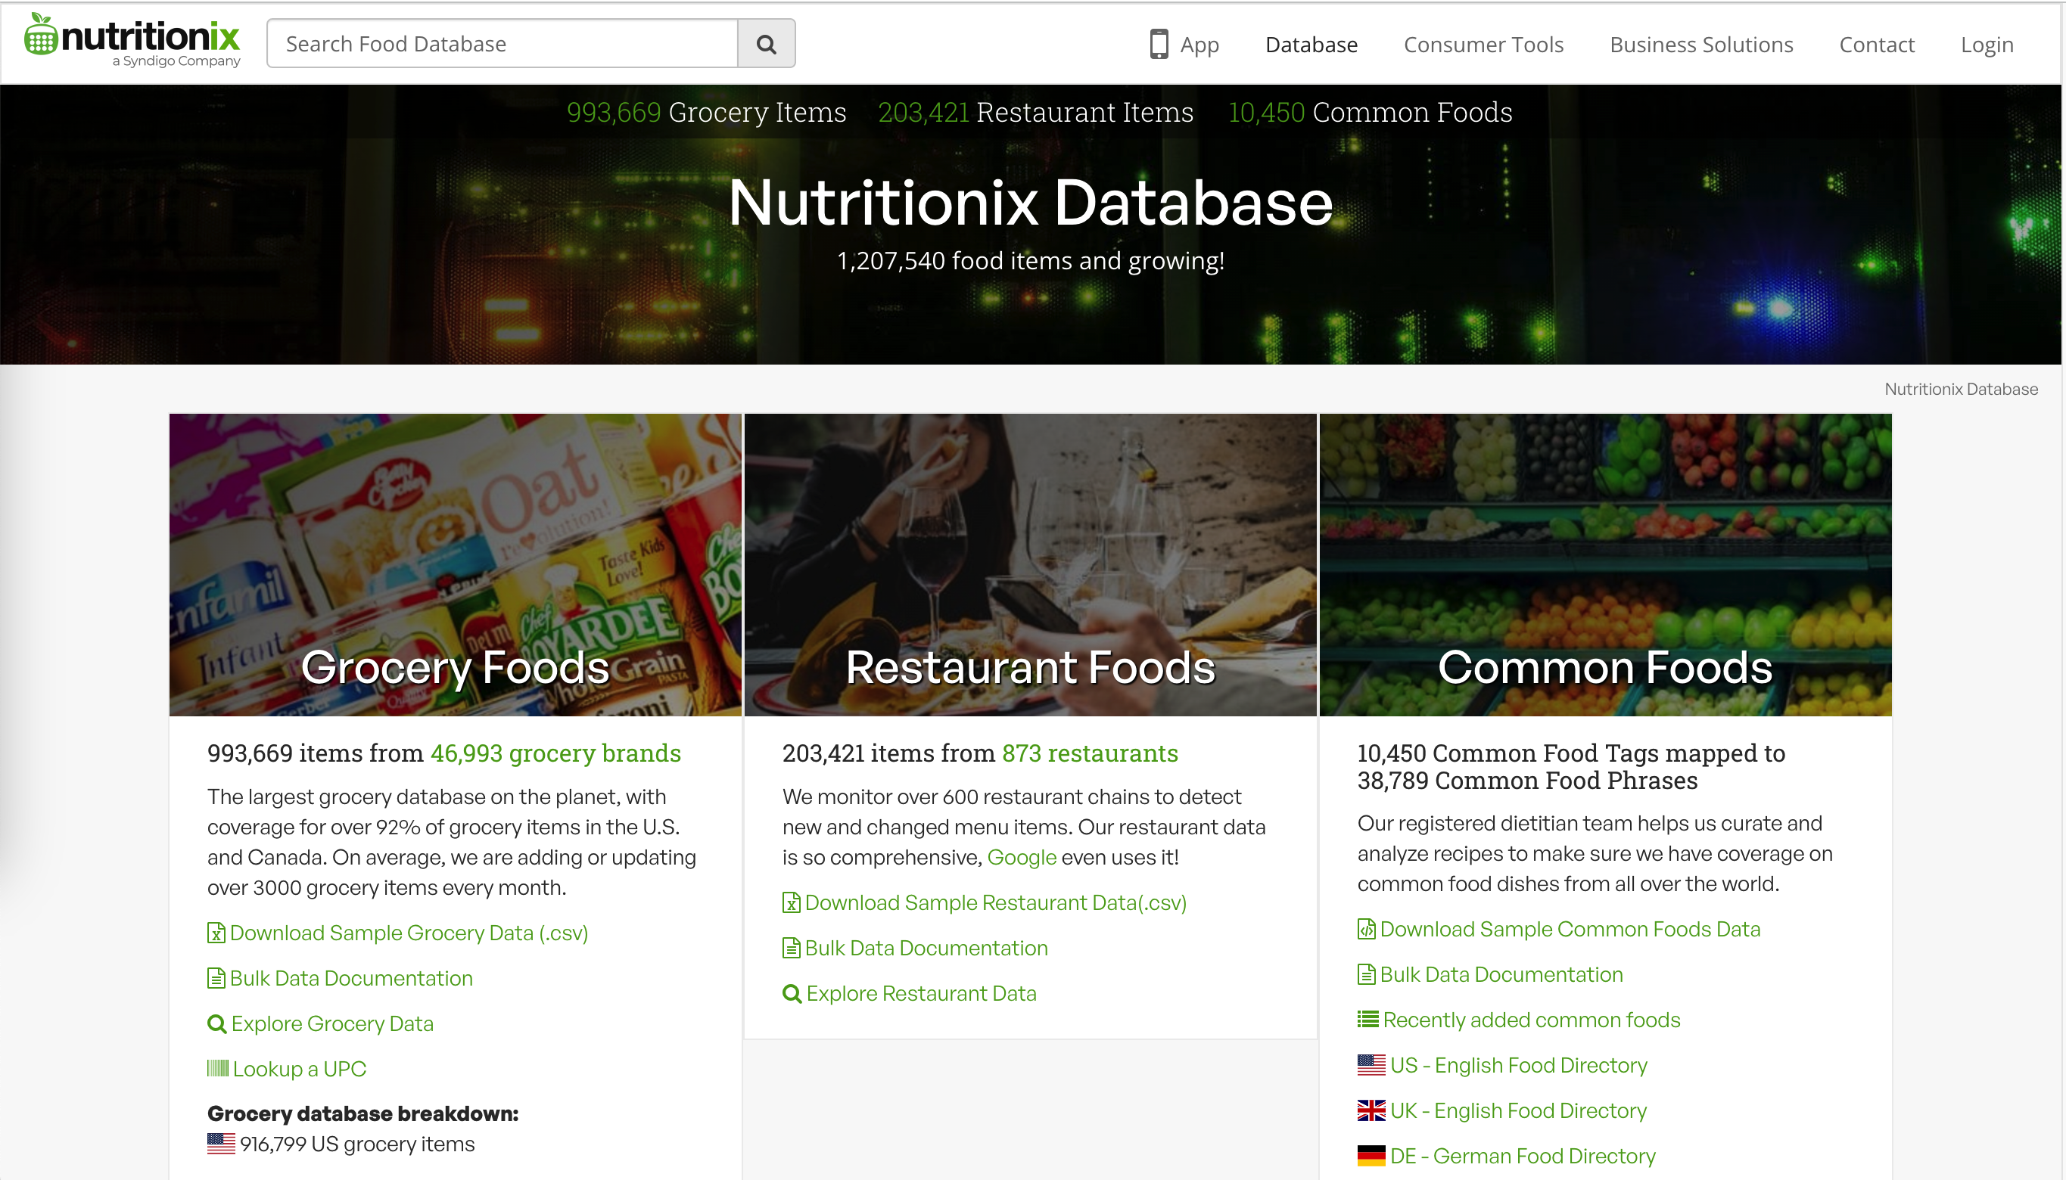Click the Restaurant Foods banner image
The height and width of the screenshot is (1180, 2066).
[1030, 565]
